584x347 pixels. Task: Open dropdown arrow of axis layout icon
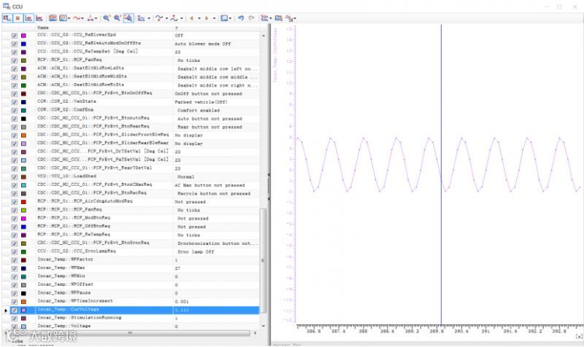148,17
